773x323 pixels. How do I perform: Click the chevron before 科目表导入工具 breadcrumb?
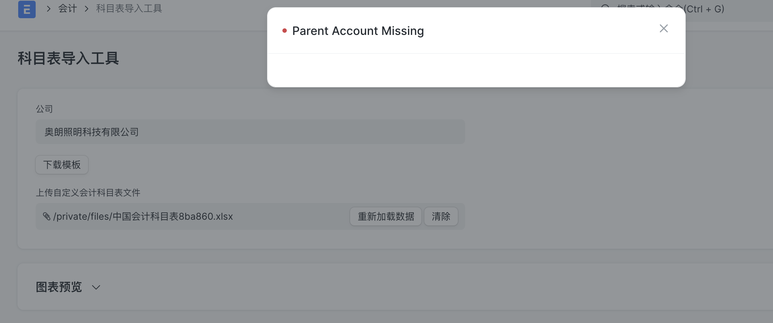[x=87, y=9]
